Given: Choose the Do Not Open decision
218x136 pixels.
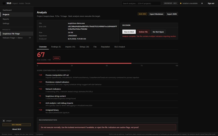Looking at the screenshot, I should [158, 32].
